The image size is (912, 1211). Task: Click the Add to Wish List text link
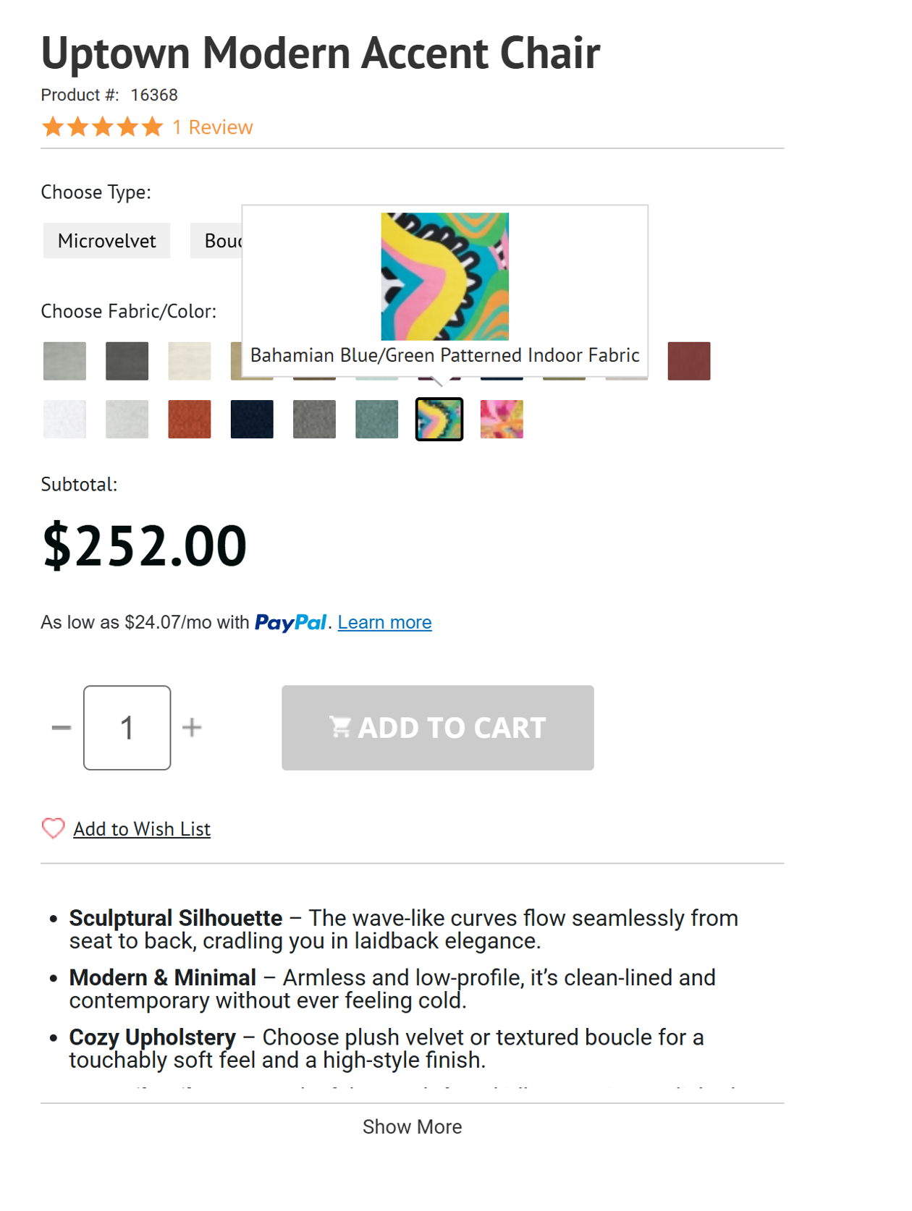point(141,828)
